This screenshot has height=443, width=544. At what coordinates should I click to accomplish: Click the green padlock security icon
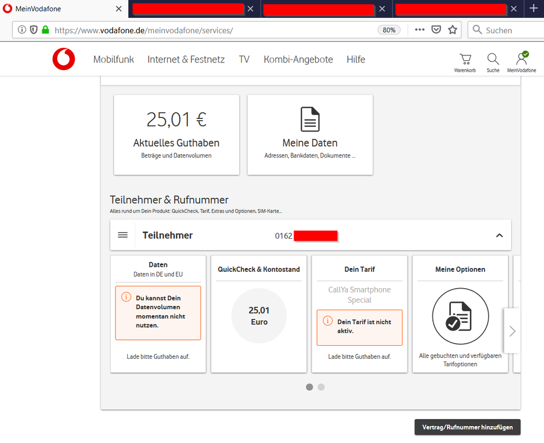click(45, 30)
